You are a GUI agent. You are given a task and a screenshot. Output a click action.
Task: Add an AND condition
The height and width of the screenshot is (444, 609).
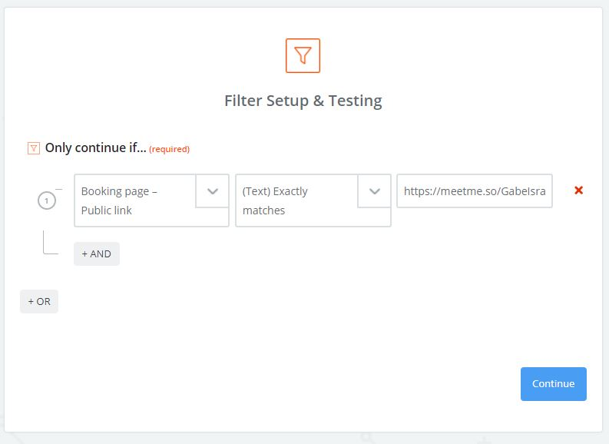[97, 253]
